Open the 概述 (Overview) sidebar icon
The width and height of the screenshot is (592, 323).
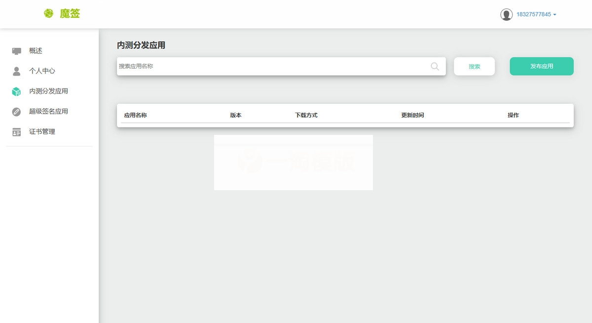coord(16,50)
